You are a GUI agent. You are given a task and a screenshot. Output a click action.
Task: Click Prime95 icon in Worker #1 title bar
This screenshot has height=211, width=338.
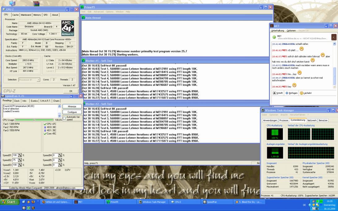(83, 61)
